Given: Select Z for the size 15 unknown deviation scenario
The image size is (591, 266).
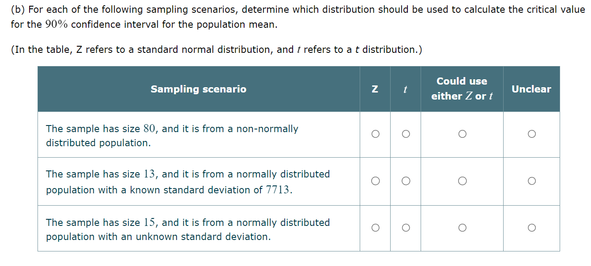Looking at the screenshot, I should pyautogui.click(x=375, y=228).
